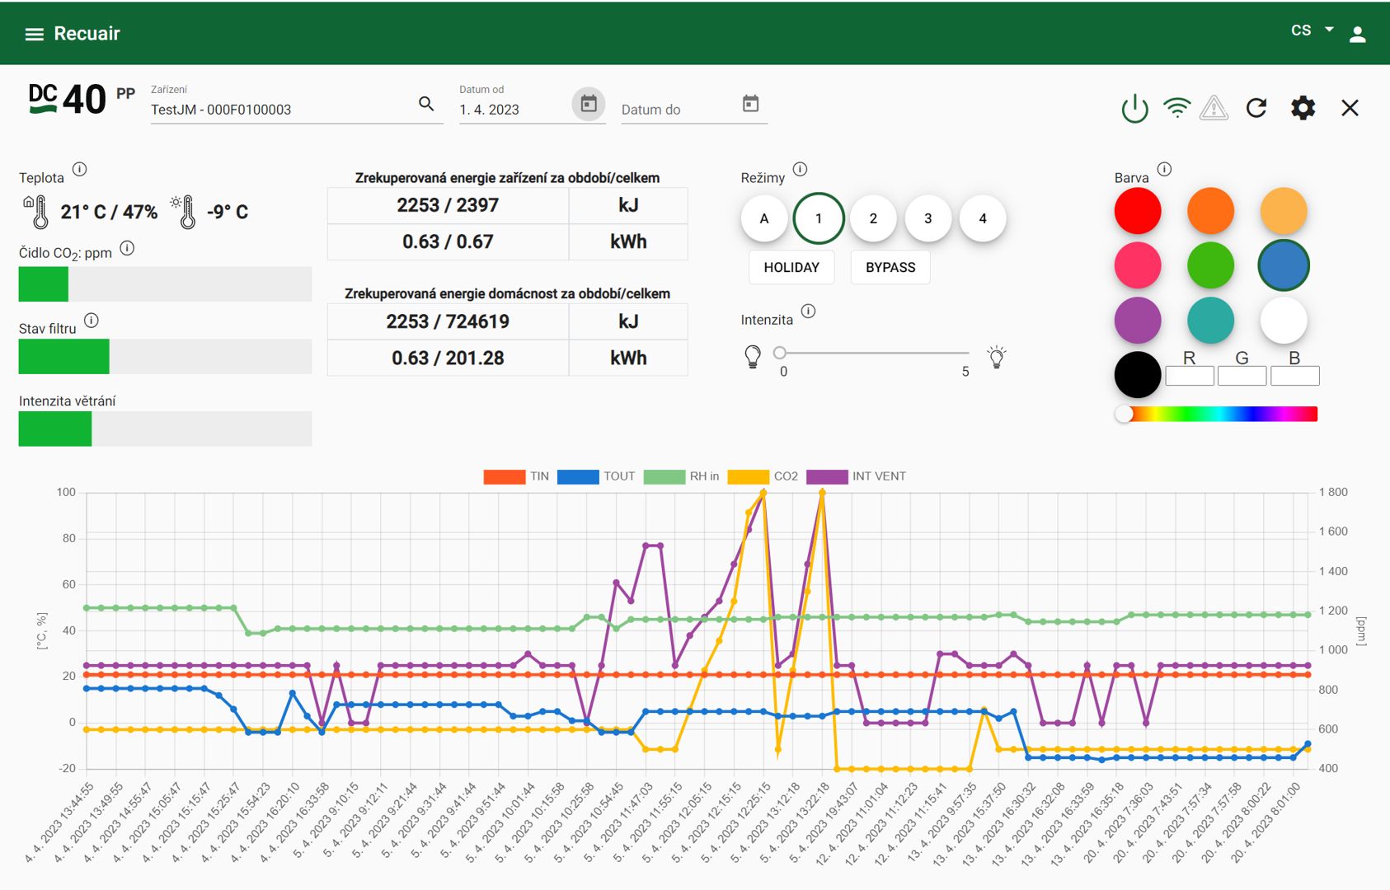Click the search magnifier in device field
Image resolution: width=1390 pixels, height=890 pixels.
[x=426, y=104]
